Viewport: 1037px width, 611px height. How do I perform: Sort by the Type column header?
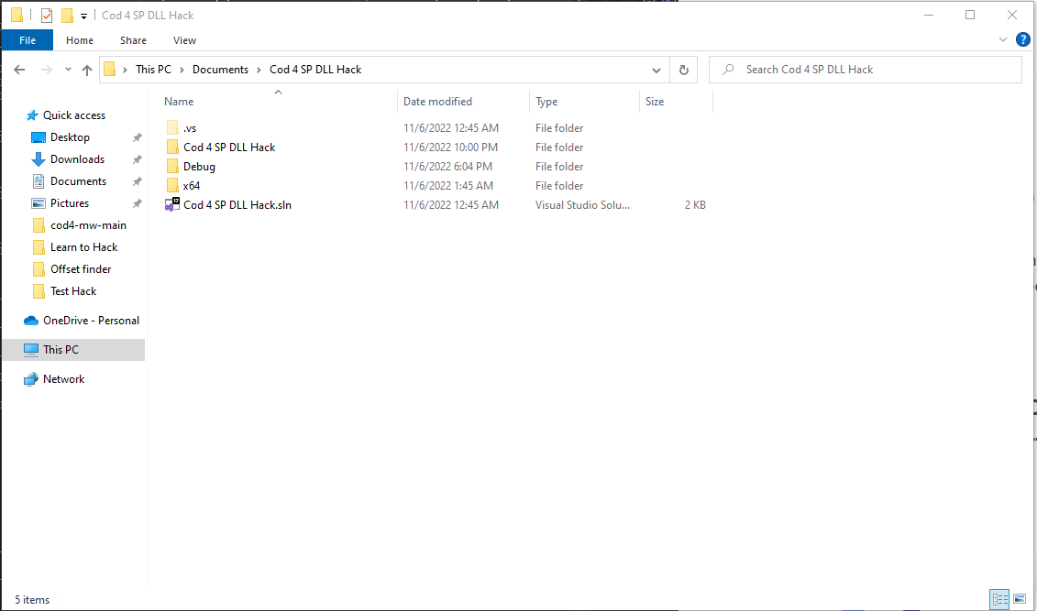point(584,101)
